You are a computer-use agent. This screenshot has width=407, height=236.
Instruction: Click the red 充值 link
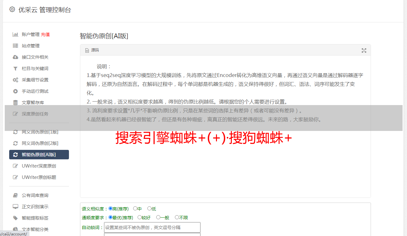(x=45, y=34)
